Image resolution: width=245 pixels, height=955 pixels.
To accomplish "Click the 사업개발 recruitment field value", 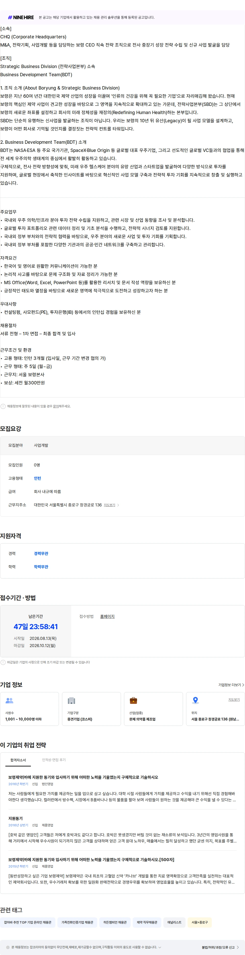I will pyautogui.click(x=41, y=445).
